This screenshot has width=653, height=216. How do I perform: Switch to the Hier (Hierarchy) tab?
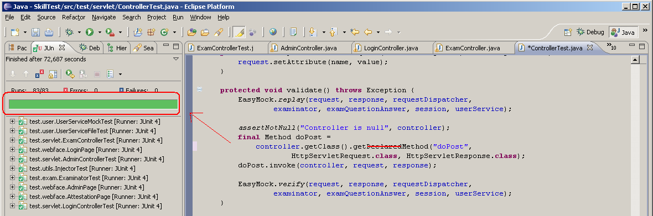pyautogui.click(x=117, y=48)
